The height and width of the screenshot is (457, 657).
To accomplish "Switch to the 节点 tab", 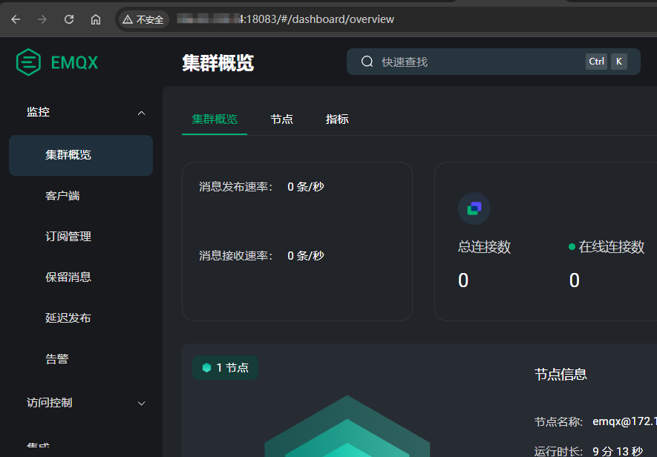I will click(x=281, y=119).
